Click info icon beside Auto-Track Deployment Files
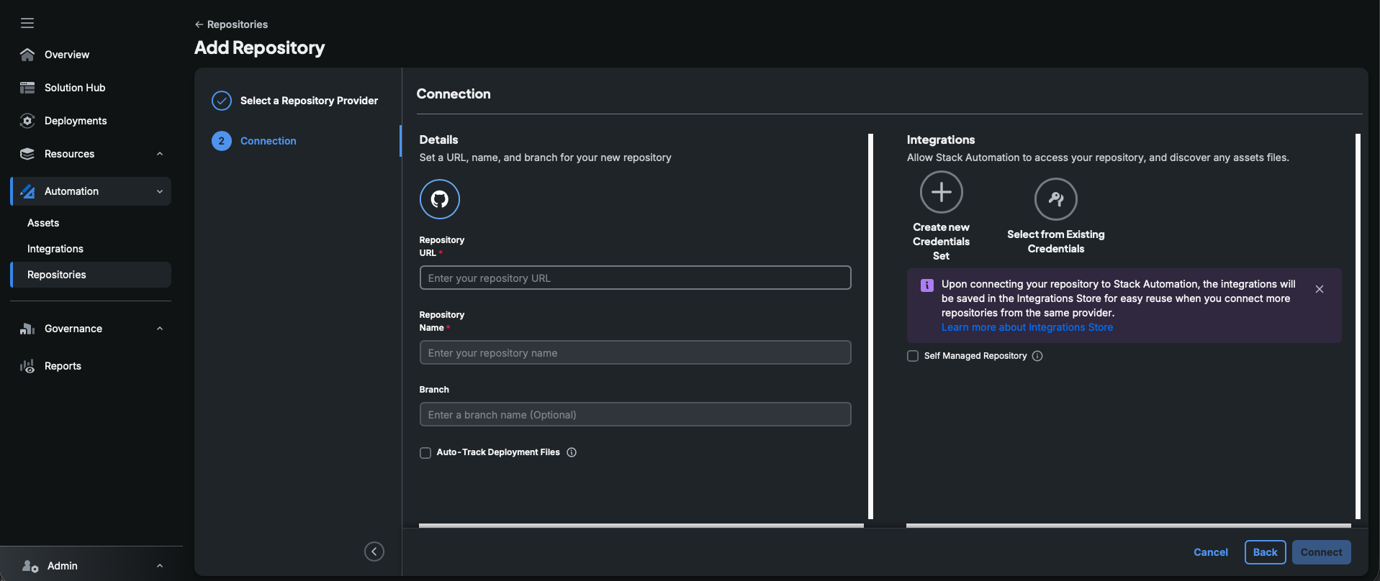Image resolution: width=1380 pixels, height=581 pixels. [x=572, y=452]
